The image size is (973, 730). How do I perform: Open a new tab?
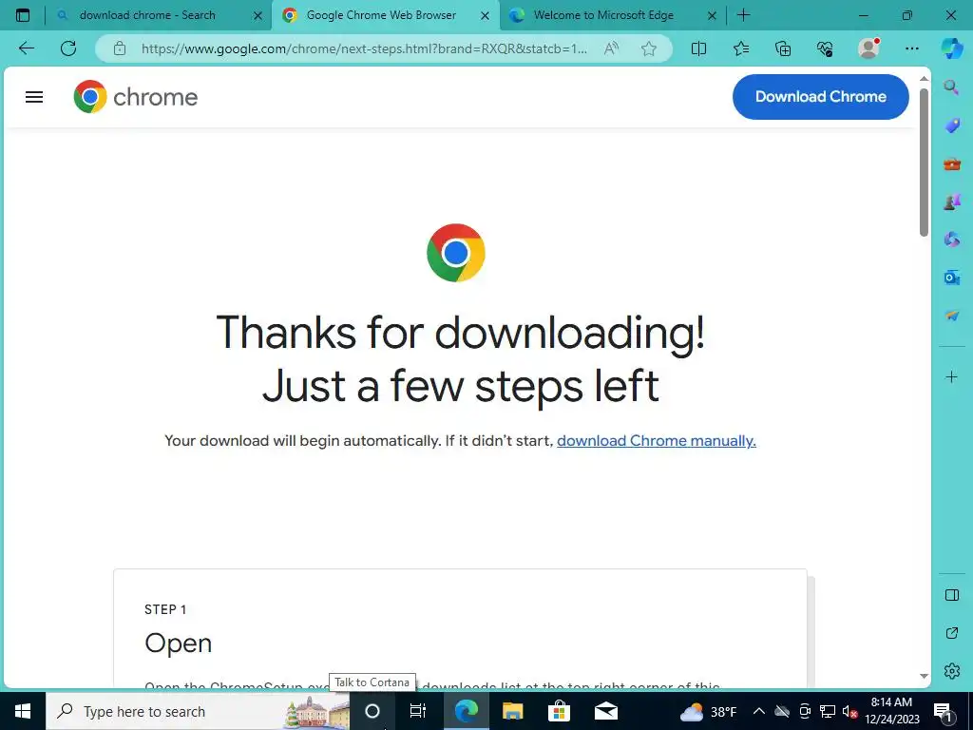pos(743,15)
